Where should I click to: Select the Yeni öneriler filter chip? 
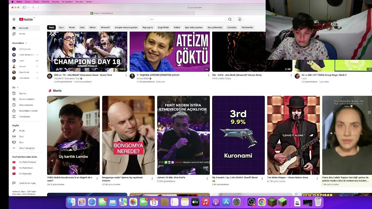[x=247, y=28]
